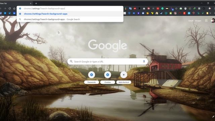Open the teal double-arrow bookmark icon
Screen dimensions: 215x121
(198, 13)
